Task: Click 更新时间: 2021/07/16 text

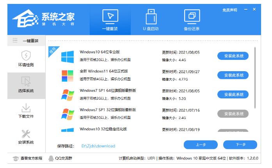Action: click(181, 110)
